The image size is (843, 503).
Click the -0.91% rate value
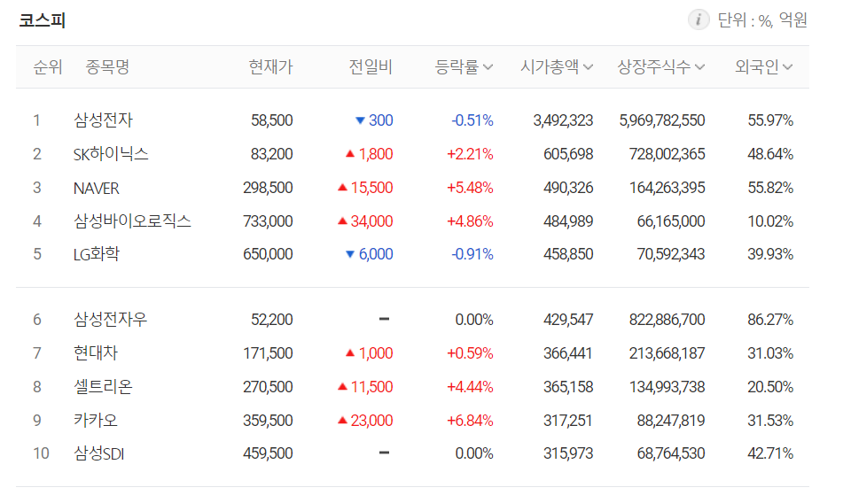point(472,254)
